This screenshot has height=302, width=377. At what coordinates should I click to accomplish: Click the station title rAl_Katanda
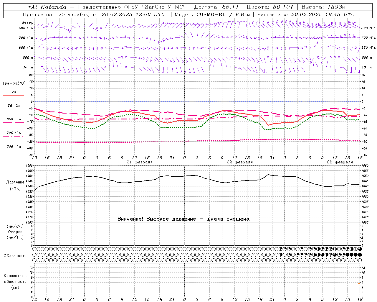click(47, 7)
